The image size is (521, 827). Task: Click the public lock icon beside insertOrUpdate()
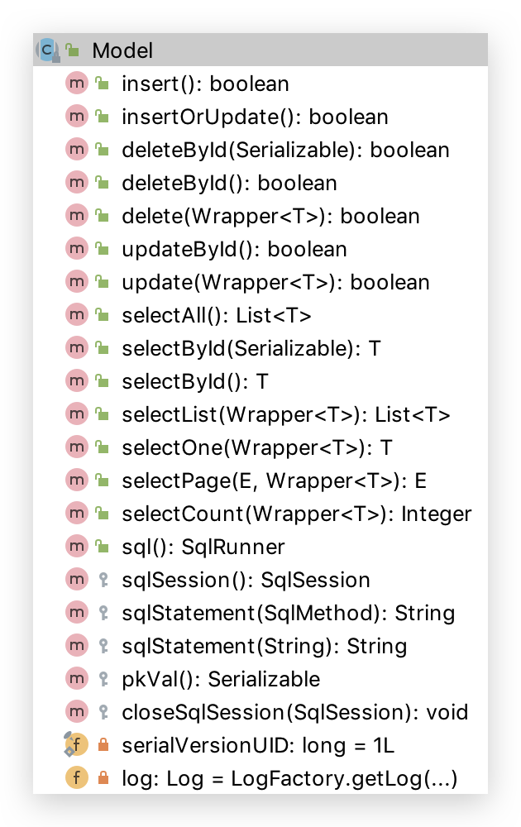click(x=103, y=117)
